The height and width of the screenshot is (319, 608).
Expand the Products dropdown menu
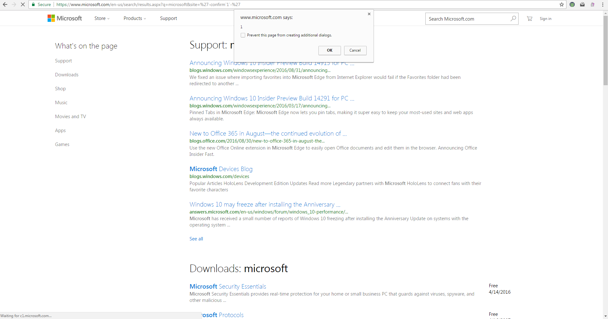[x=135, y=18]
